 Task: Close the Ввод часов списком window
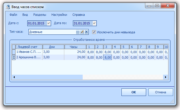point(168,6)
